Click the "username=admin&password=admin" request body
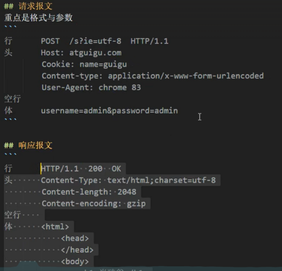 109,111
